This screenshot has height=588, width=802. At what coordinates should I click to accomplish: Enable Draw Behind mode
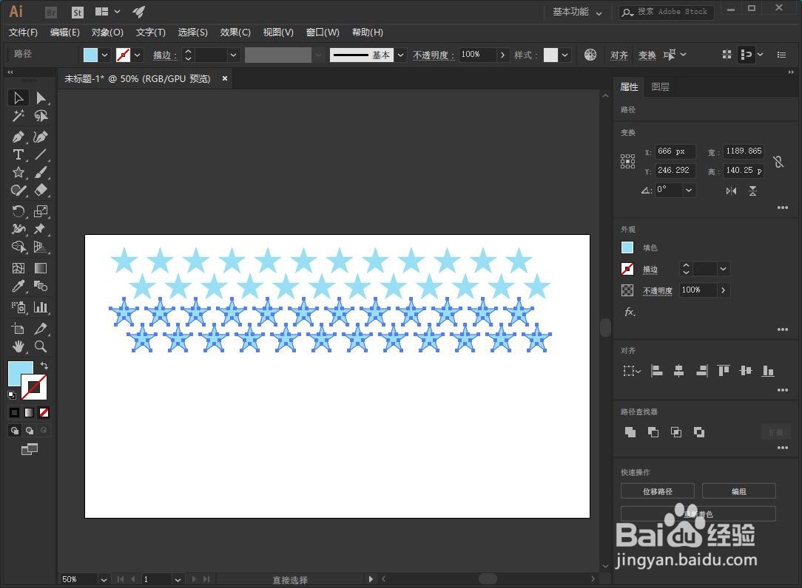[29, 431]
